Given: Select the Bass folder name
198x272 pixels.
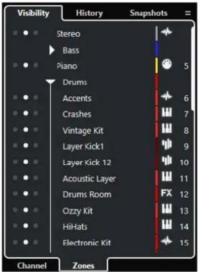Looking at the screenshot, I should click(x=71, y=50).
